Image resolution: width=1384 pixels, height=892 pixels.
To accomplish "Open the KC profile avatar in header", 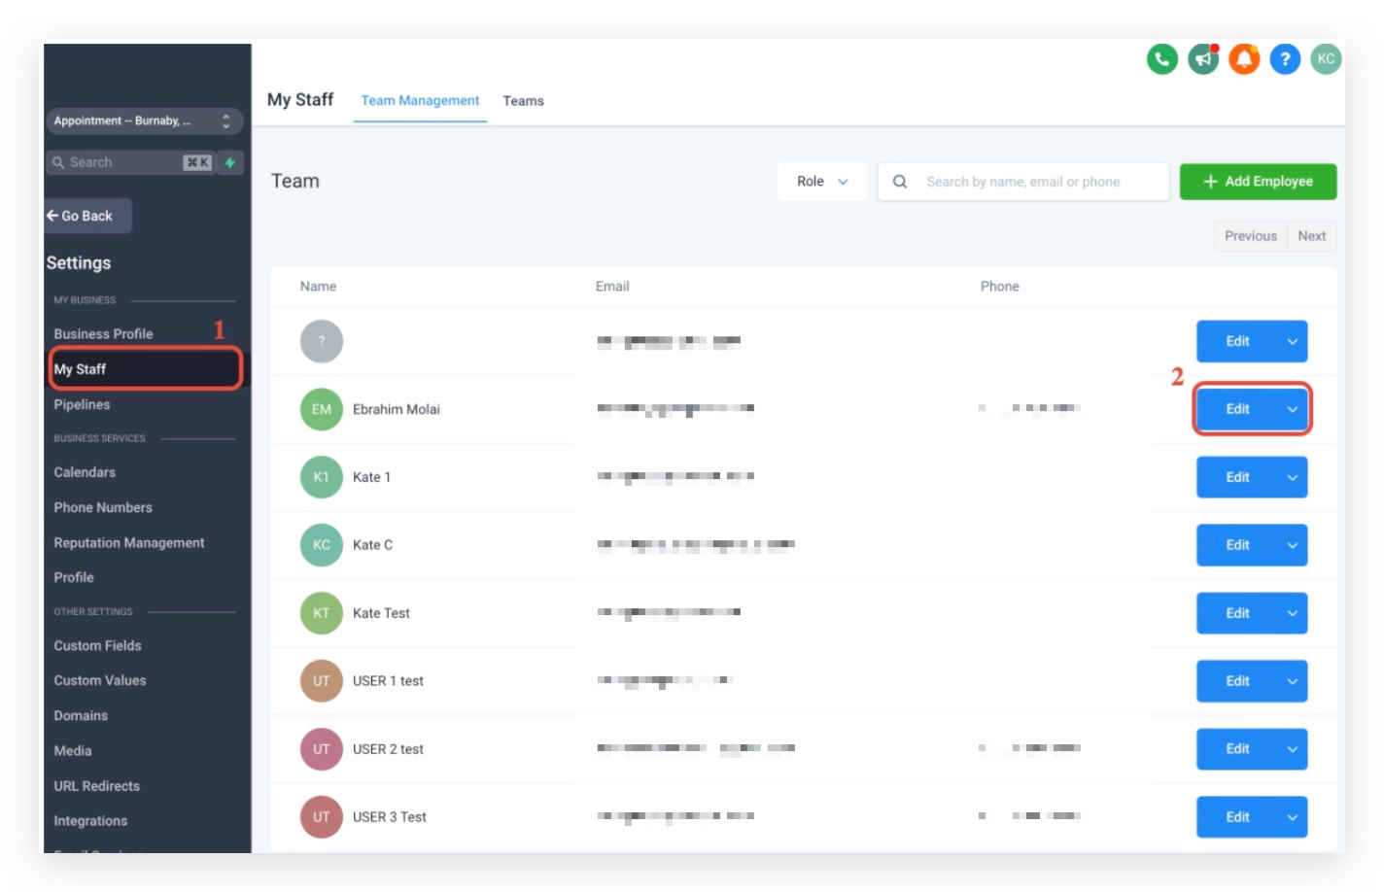I will pos(1326,59).
